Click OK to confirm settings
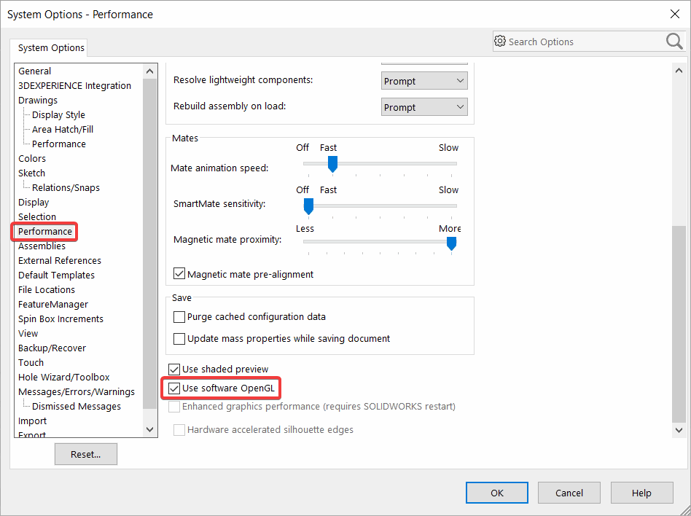The height and width of the screenshot is (516, 691). point(496,492)
